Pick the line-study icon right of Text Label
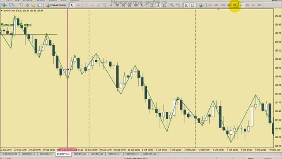The height and width of the screenshot is (159, 282). click(x=123, y=5)
